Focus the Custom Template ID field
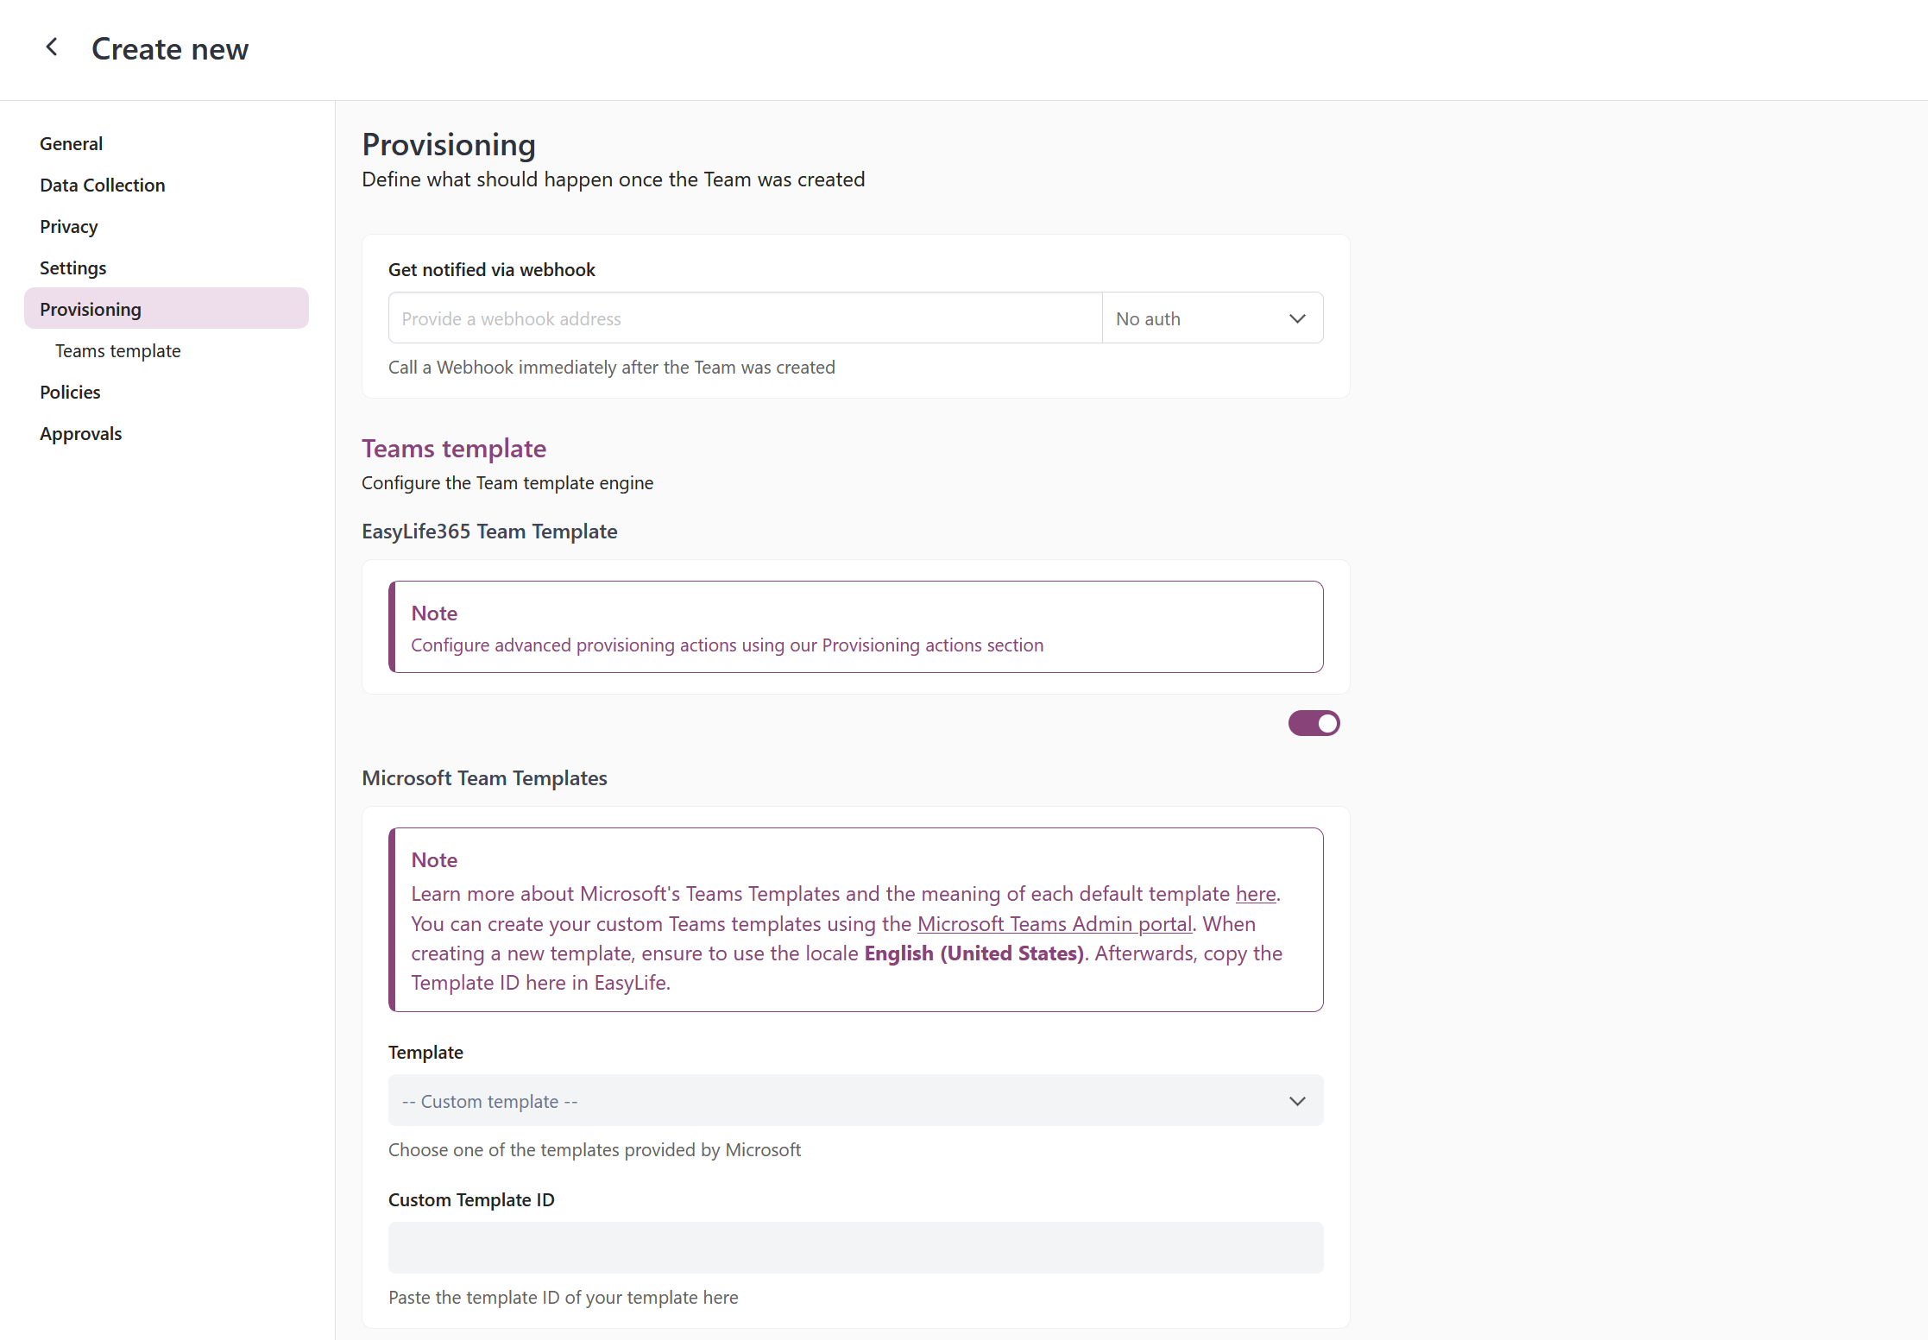The width and height of the screenshot is (1928, 1340). pos(854,1248)
